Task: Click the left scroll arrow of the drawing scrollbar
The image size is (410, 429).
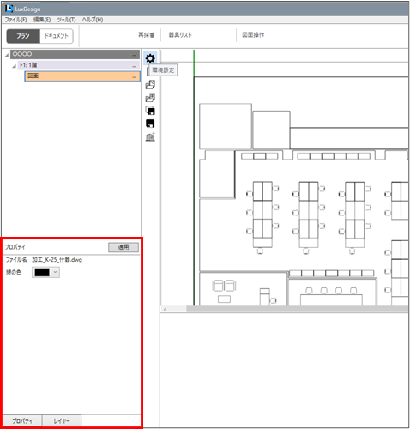Action: (x=165, y=309)
